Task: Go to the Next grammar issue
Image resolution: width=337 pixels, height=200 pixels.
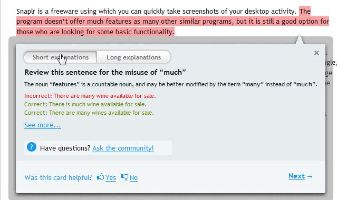Action: tap(296, 176)
